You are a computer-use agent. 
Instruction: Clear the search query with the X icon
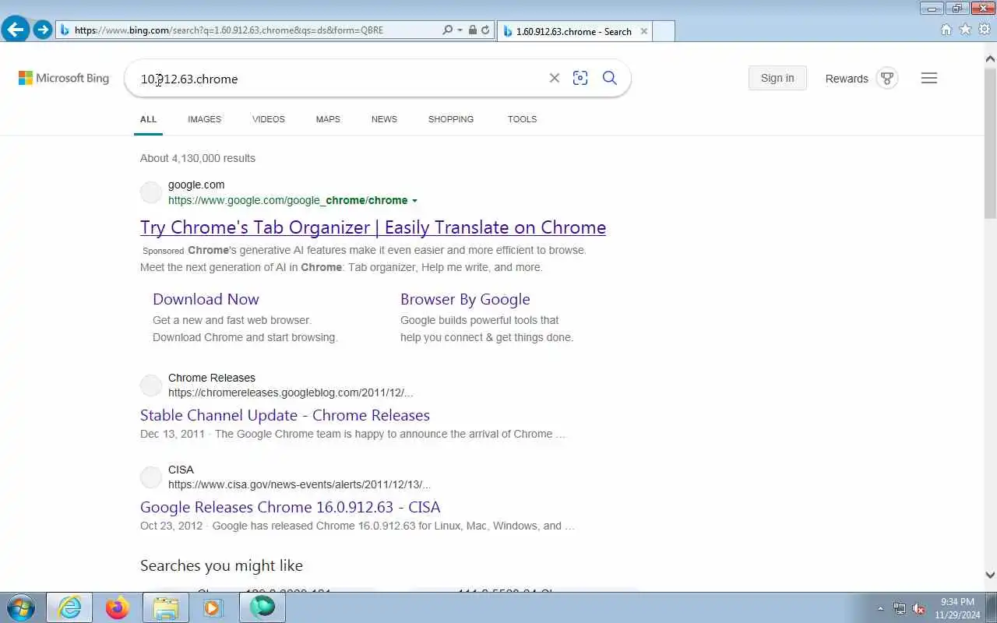(555, 78)
